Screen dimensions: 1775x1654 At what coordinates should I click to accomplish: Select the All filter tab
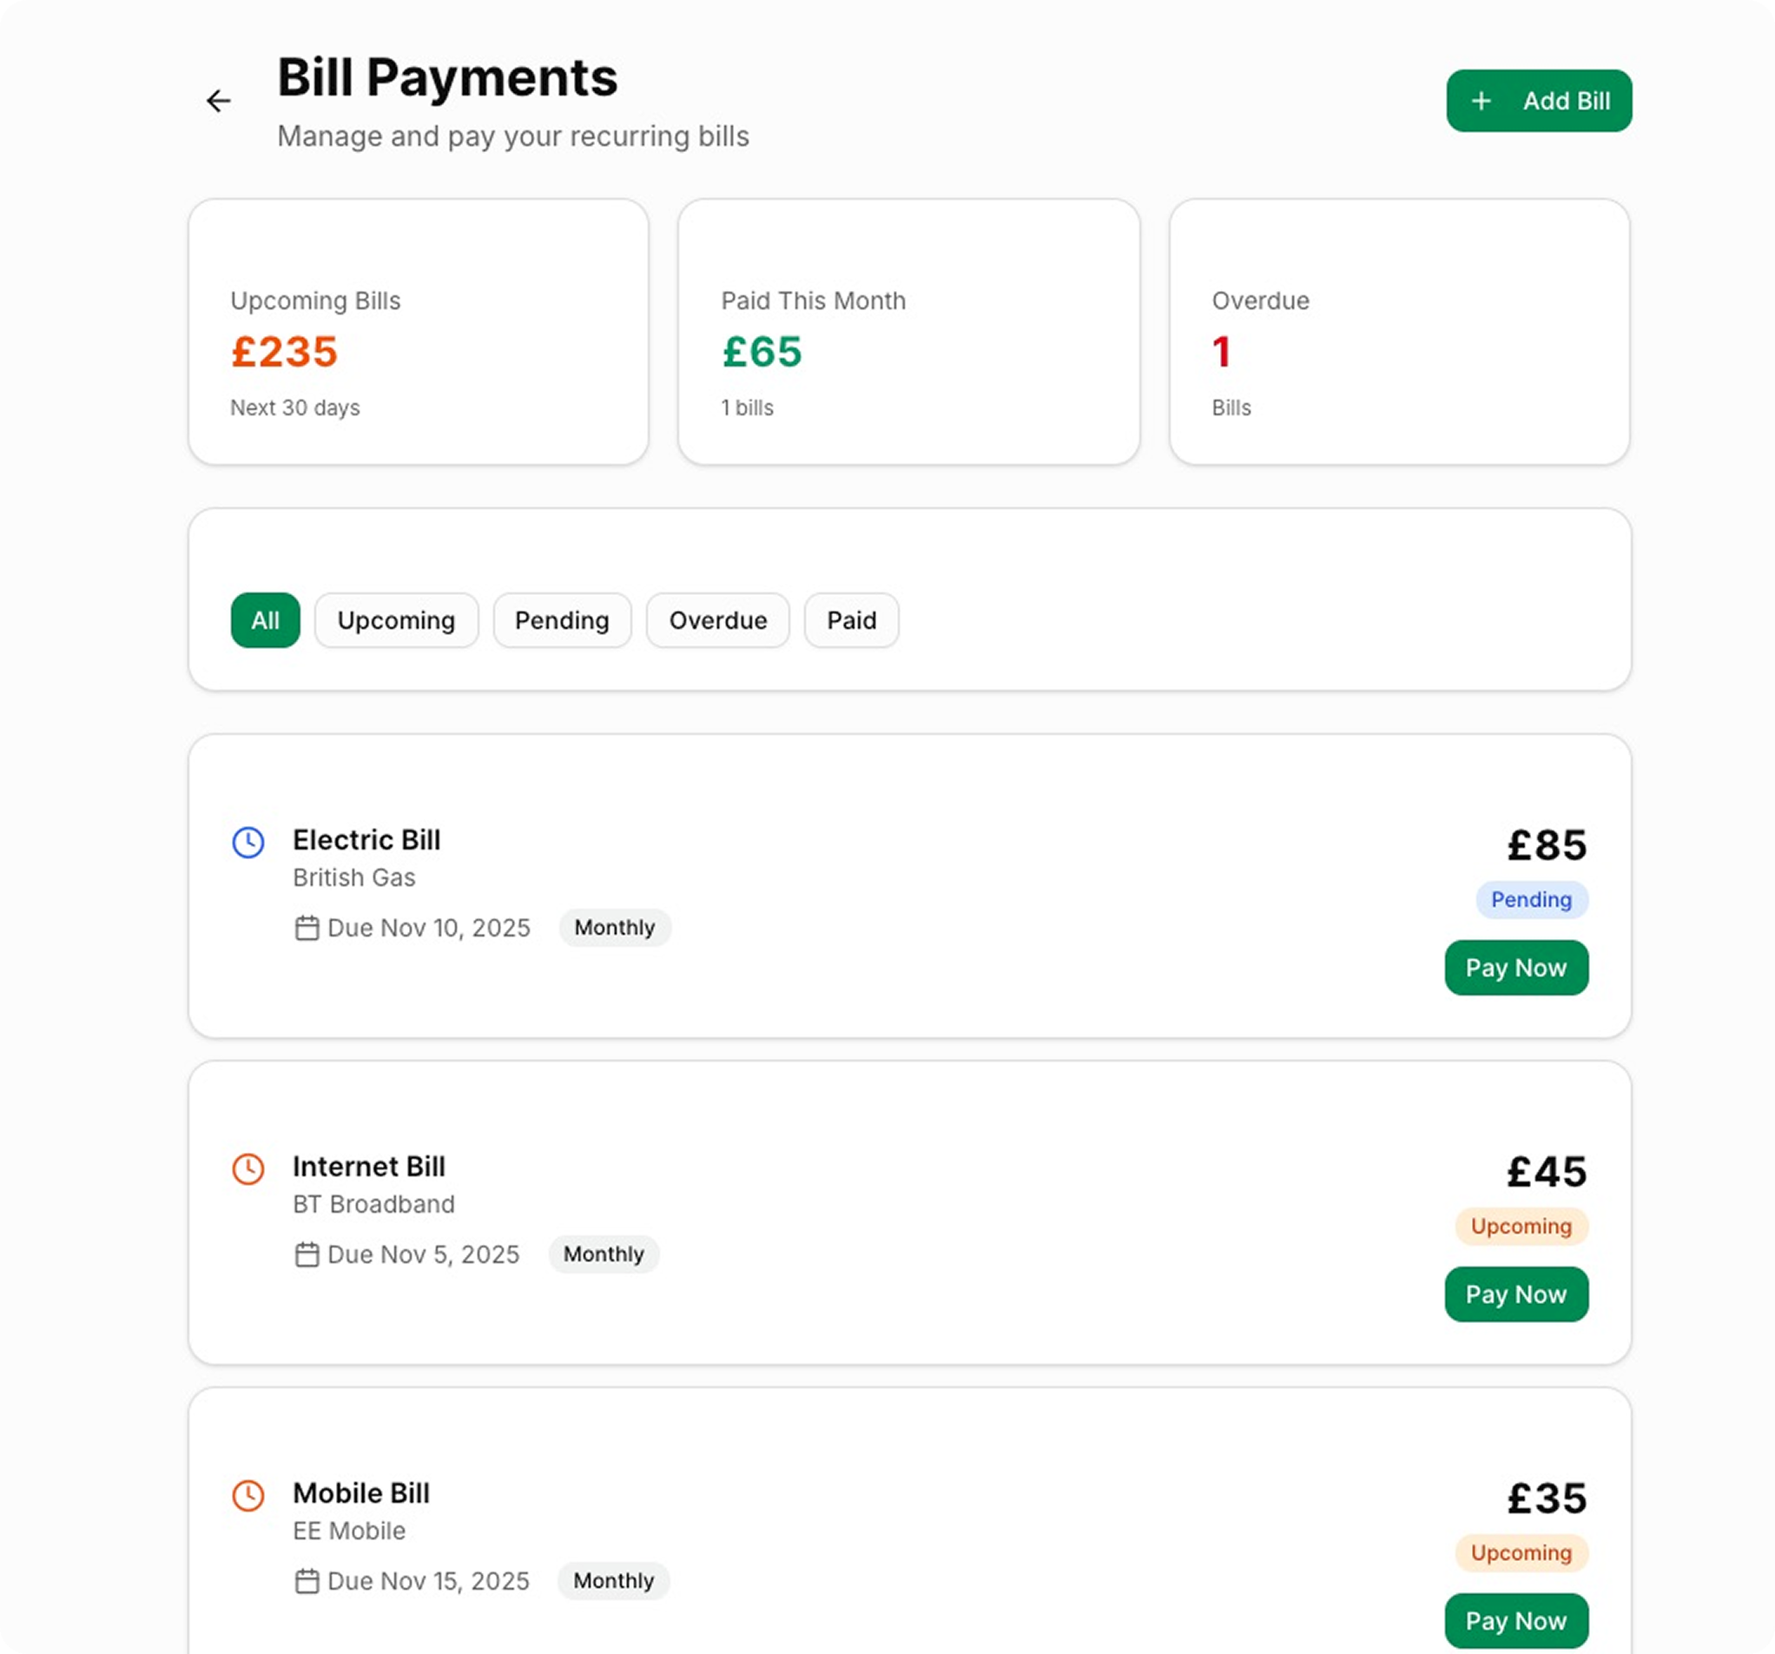[265, 619]
